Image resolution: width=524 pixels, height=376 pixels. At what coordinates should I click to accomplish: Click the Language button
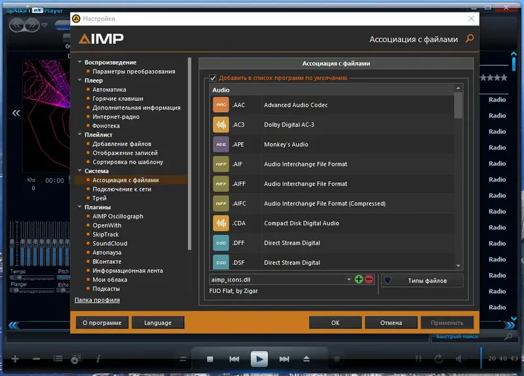click(x=158, y=322)
